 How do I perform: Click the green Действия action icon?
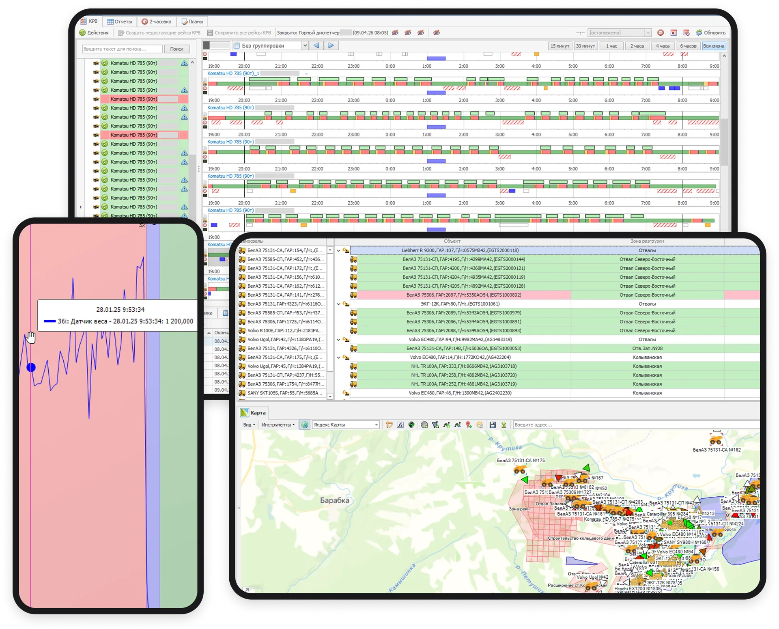tap(82, 32)
